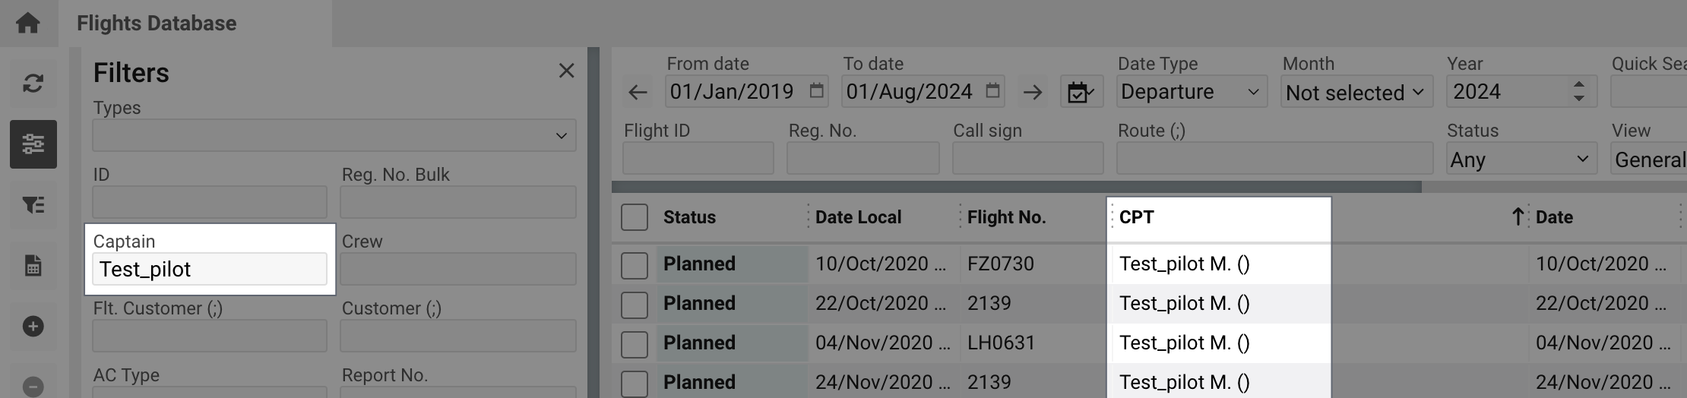Click the Flight No. column header

(x=1006, y=217)
